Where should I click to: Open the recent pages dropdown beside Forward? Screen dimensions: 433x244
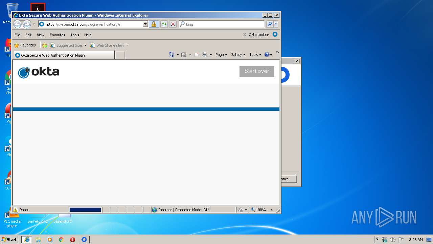[x=34, y=24]
